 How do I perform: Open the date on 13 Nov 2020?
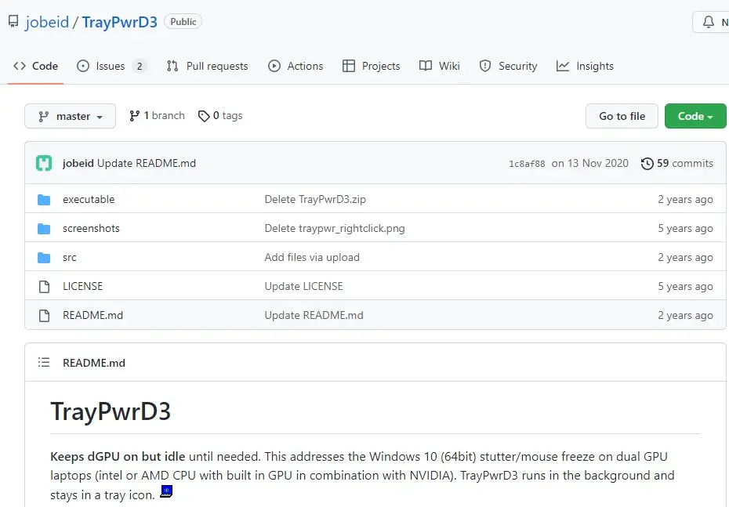tap(590, 163)
